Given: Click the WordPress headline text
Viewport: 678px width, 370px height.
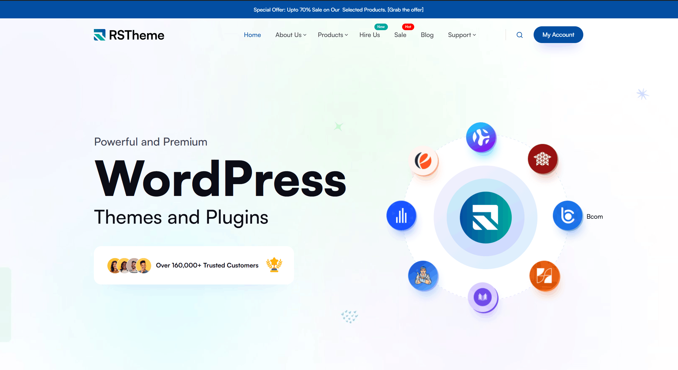Looking at the screenshot, I should [220, 179].
